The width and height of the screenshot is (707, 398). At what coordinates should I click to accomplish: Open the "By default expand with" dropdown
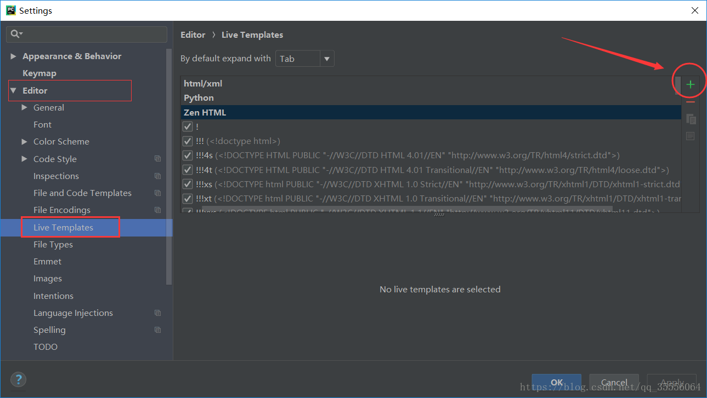(x=327, y=59)
